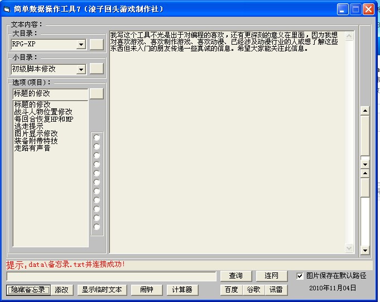Click upper vertical scrollbar down arrow on right
This screenshot has width=380, height=302.
click(x=365, y=165)
